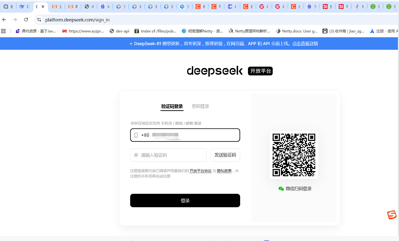
Task: Click the black 登录 button
Action: pos(185,200)
